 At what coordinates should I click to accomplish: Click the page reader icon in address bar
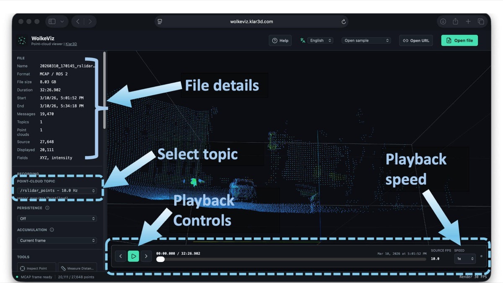[x=160, y=21]
